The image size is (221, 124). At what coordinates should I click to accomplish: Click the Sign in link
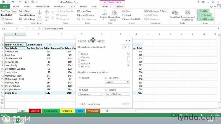click(x=212, y=6)
